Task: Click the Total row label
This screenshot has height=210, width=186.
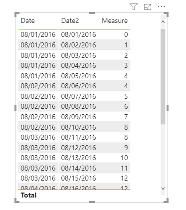Action: point(28,195)
